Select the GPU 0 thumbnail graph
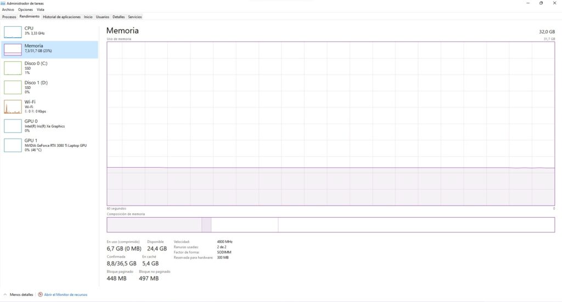 point(13,126)
